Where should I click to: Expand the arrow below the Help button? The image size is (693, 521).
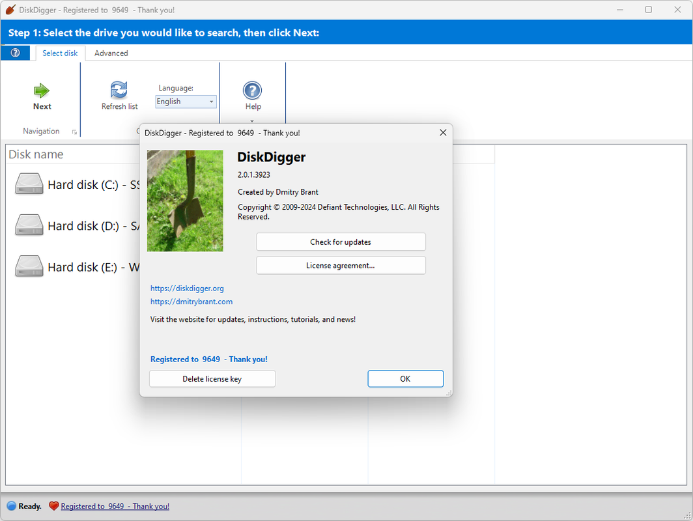coord(252,120)
